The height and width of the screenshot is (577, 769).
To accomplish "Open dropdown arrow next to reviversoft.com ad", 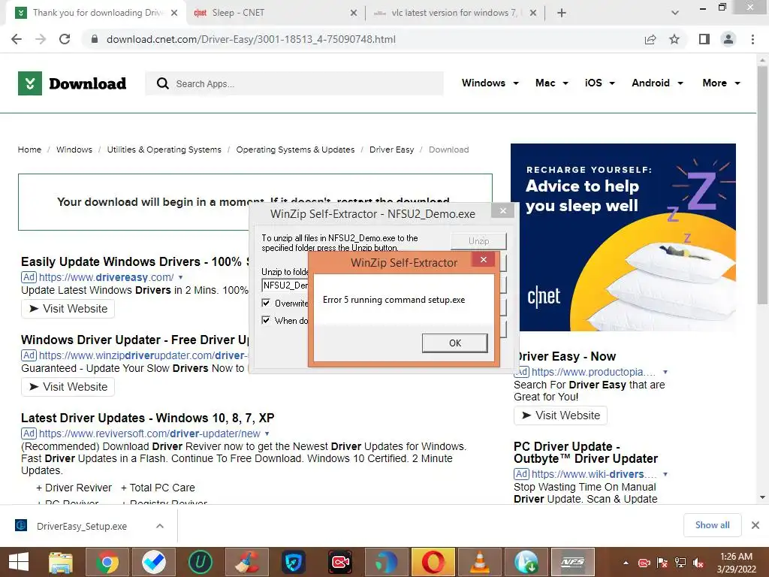I will click(267, 434).
